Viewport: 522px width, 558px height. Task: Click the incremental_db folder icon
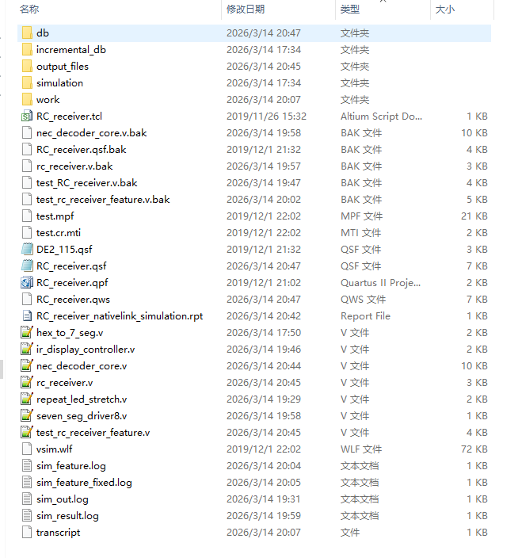tap(27, 49)
